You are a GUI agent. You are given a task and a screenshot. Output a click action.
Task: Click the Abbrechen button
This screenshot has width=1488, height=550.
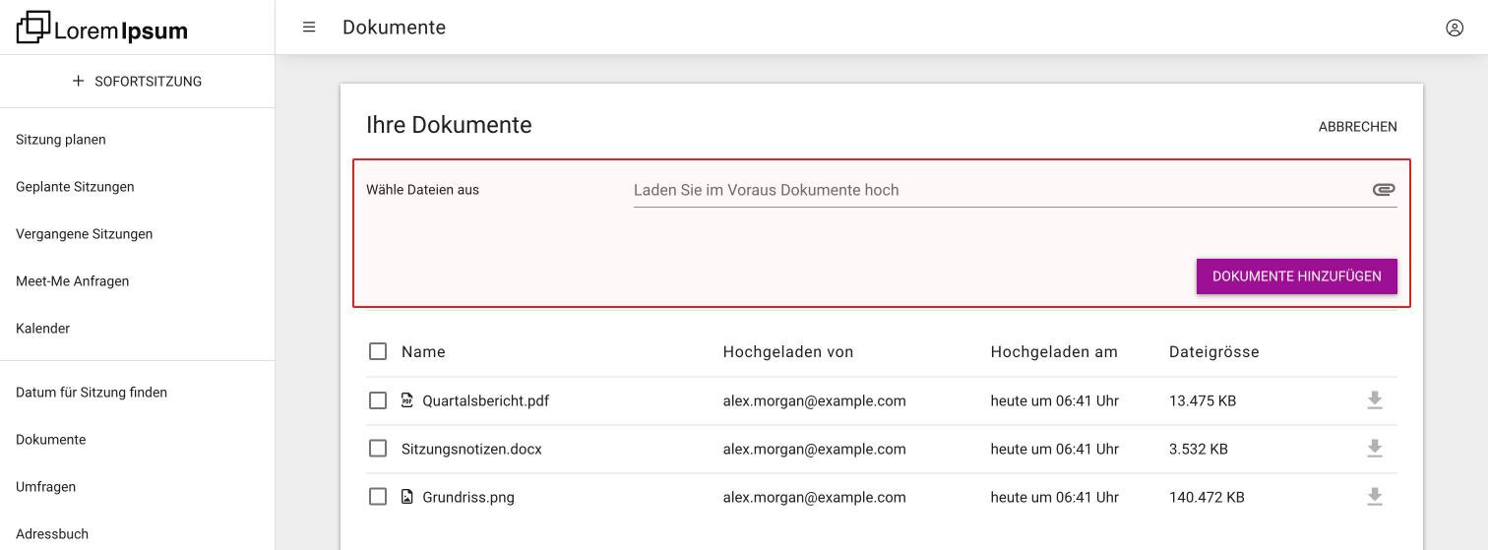[x=1357, y=127]
